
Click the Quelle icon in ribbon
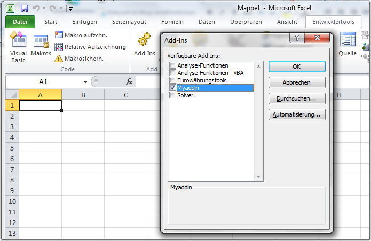coord(348,39)
